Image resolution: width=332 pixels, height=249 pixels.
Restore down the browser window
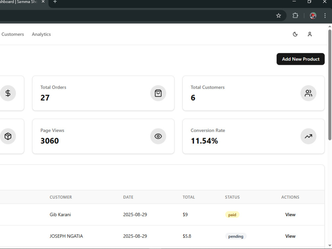[x=309, y=2]
